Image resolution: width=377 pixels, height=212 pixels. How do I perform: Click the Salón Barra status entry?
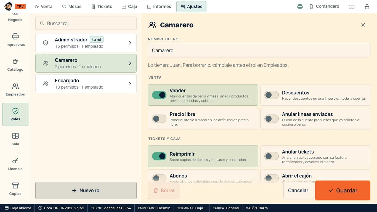pos(257,208)
